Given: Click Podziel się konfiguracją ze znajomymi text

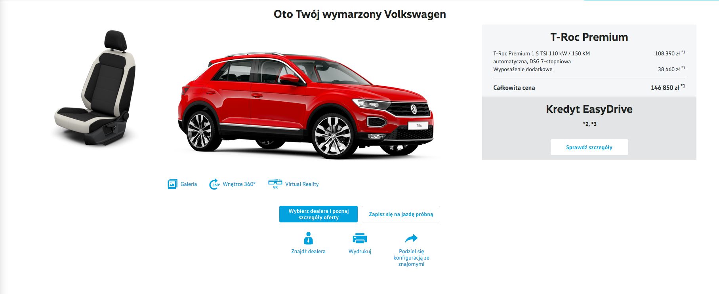Looking at the screenshot, I should (x=411, y=258).
